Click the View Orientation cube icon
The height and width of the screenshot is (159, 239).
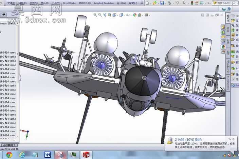click(114, 15)
